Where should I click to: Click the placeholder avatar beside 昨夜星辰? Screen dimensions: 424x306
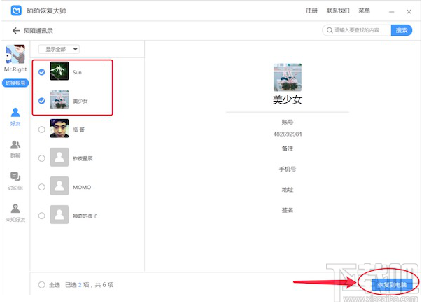coord(59,157)
